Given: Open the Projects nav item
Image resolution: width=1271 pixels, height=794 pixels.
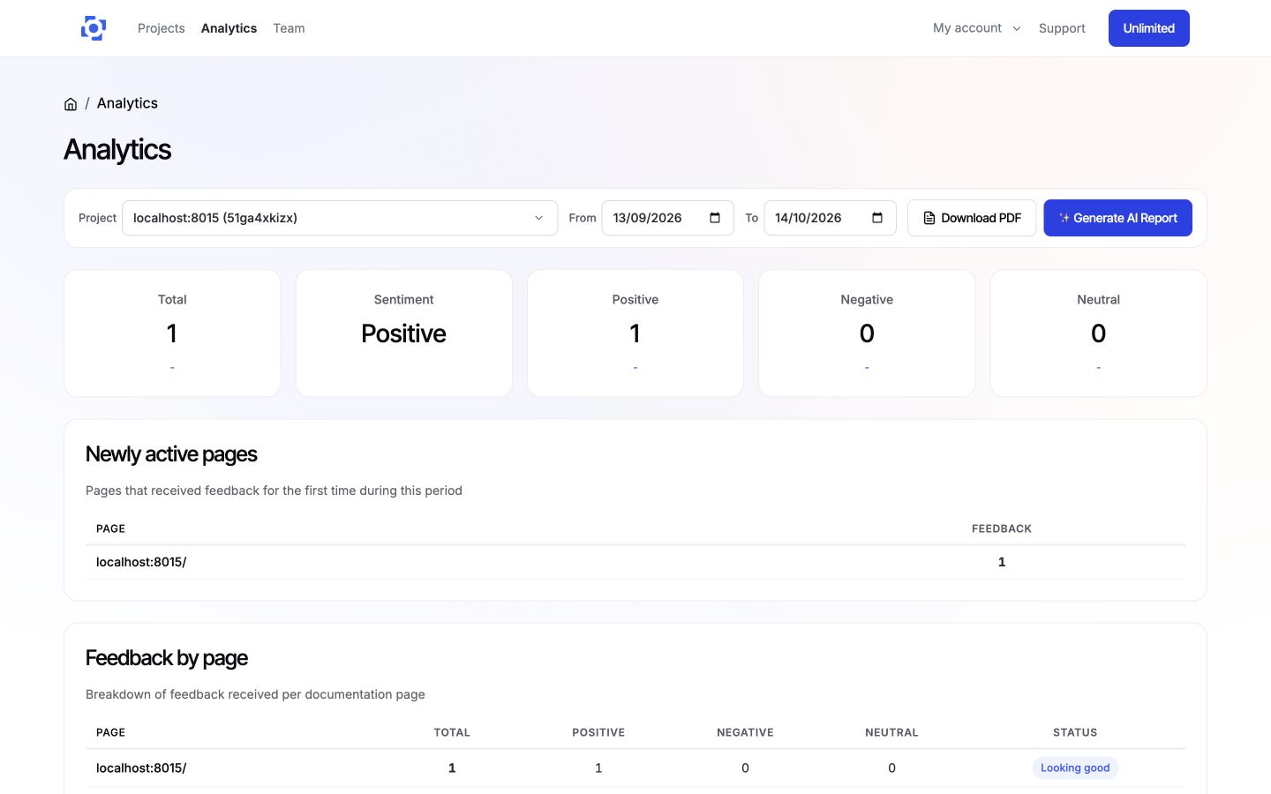Looking at the screenshot, I should (162, 28).
